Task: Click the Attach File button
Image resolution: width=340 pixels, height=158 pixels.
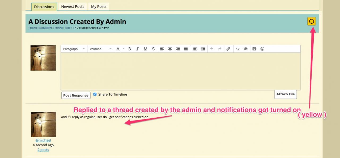Action: coord(285,94)
